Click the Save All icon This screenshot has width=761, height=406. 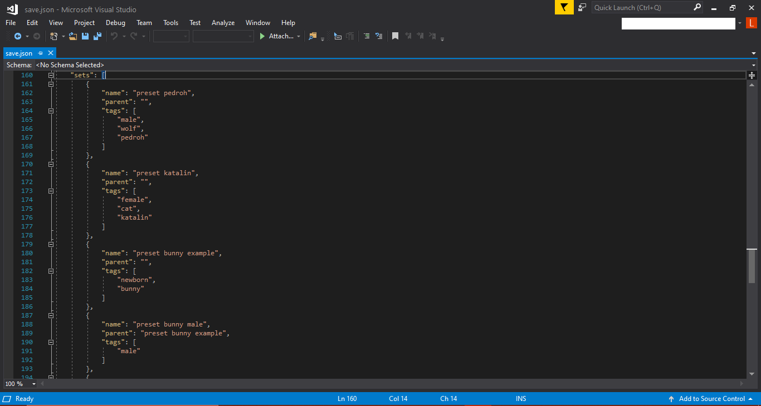coord(97,36)
